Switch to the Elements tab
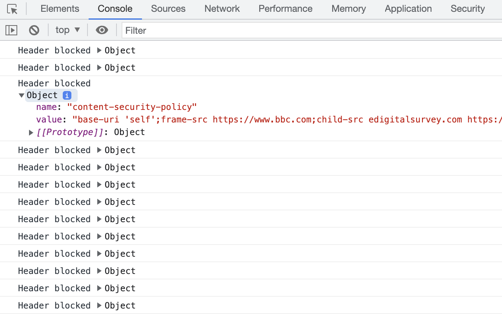 pyautogui.click(x=60, y=9)
